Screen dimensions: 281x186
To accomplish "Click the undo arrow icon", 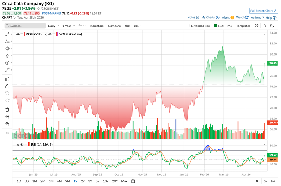I will [7, 93].
